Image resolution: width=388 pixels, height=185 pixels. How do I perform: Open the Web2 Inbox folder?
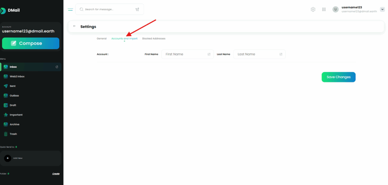(17, 77)
